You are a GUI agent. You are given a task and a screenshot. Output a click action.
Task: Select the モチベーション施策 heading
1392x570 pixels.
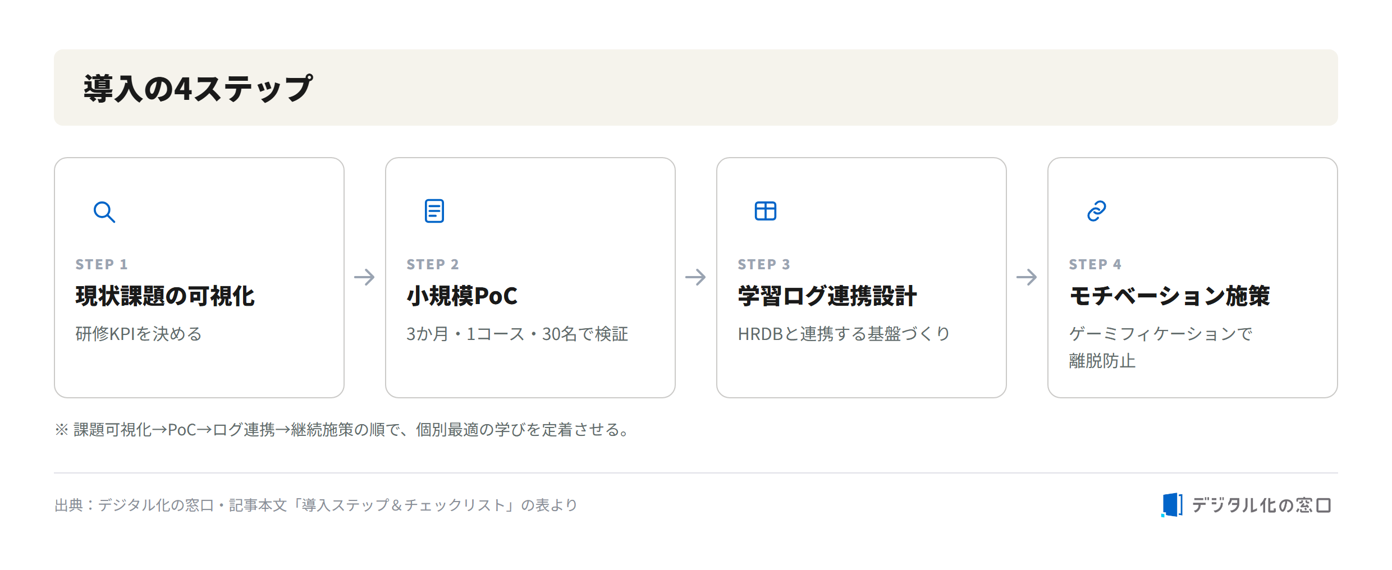[x=1169, y=296]
